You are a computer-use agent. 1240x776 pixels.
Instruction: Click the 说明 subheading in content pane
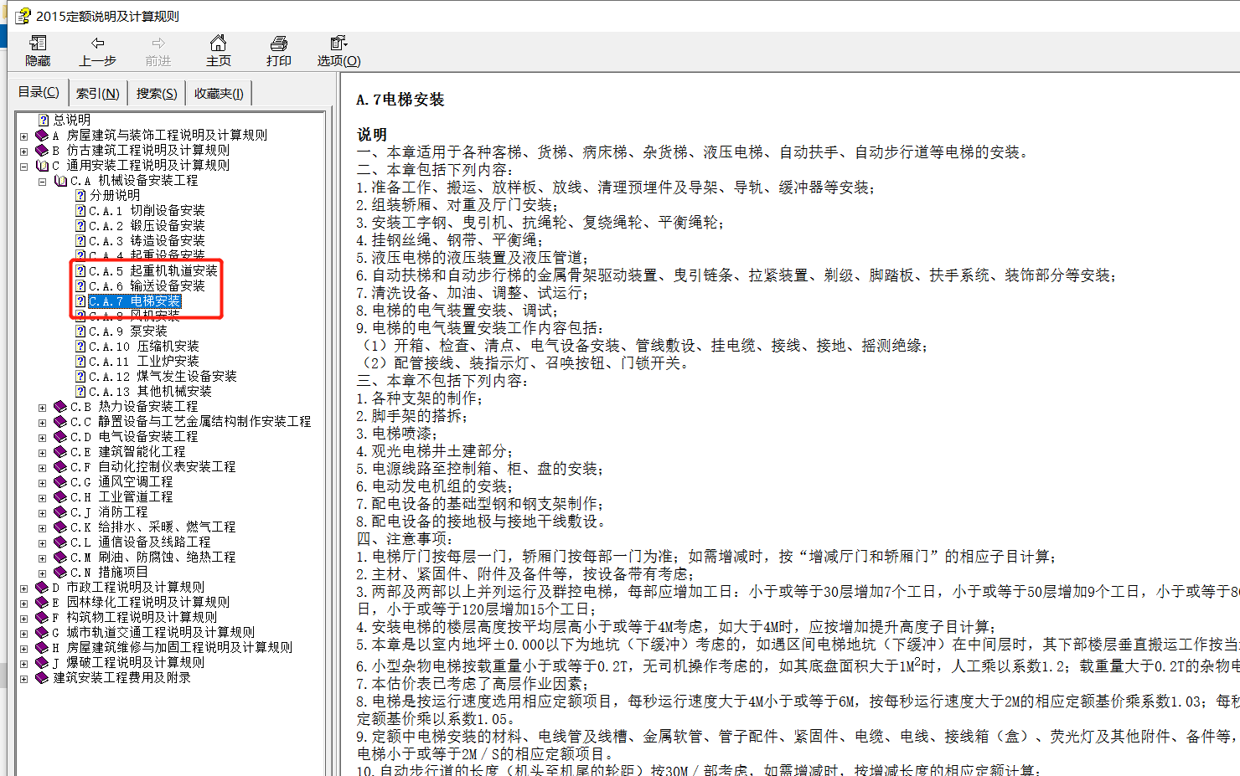(372, 135)
